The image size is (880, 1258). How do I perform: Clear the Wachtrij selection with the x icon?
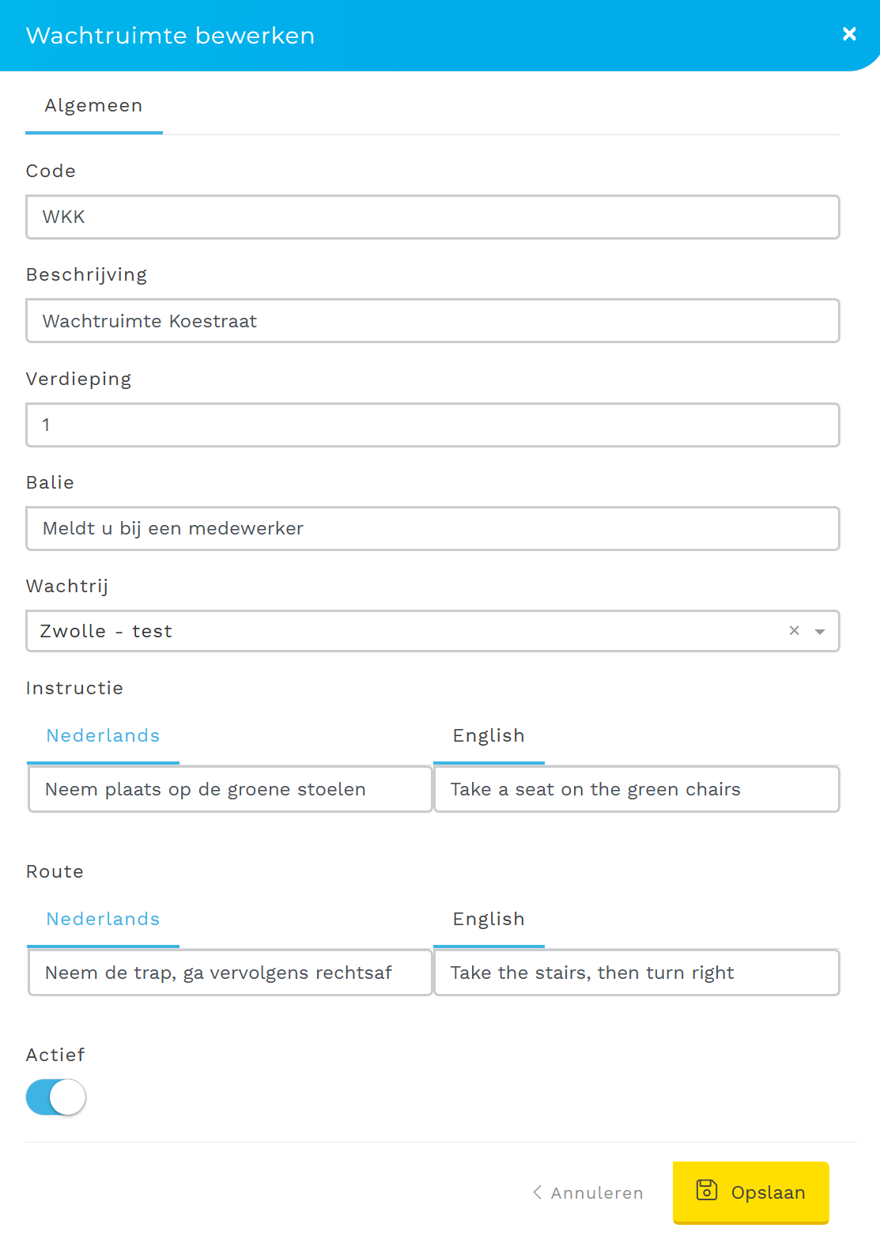794,630
